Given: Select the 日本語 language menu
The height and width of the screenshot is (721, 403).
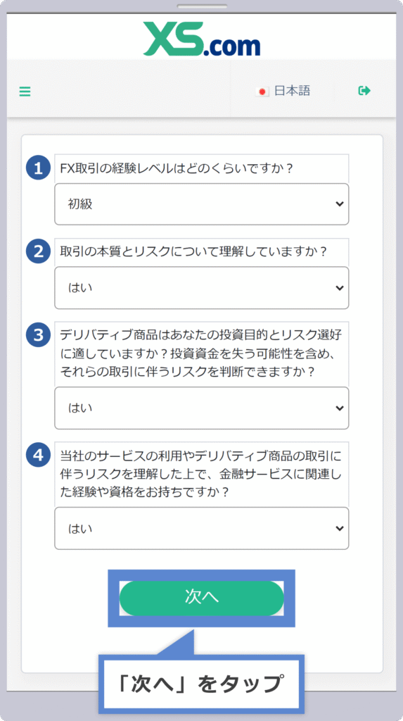Looking at the screenshot, I should pos(283,91).
